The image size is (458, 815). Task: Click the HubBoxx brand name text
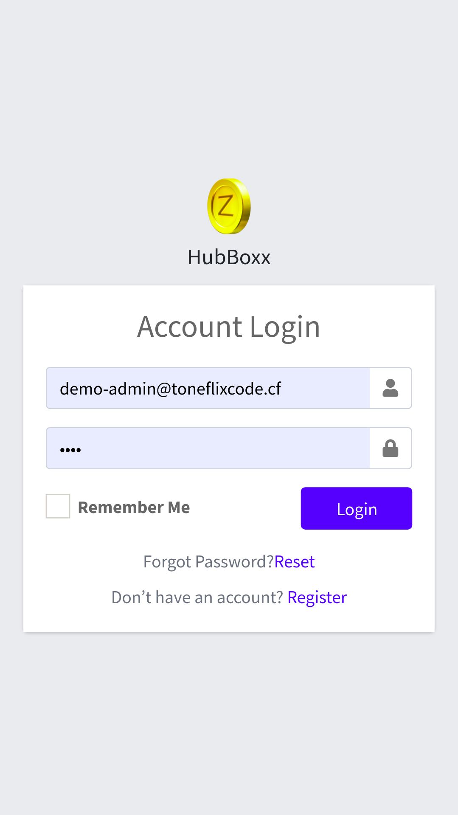[x=229, y=257]
